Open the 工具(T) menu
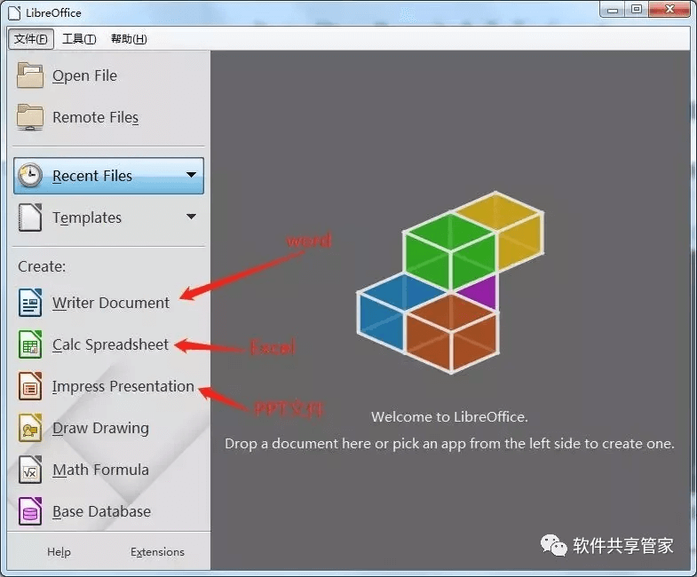697x577 pixels. click(x=79, y=39)
